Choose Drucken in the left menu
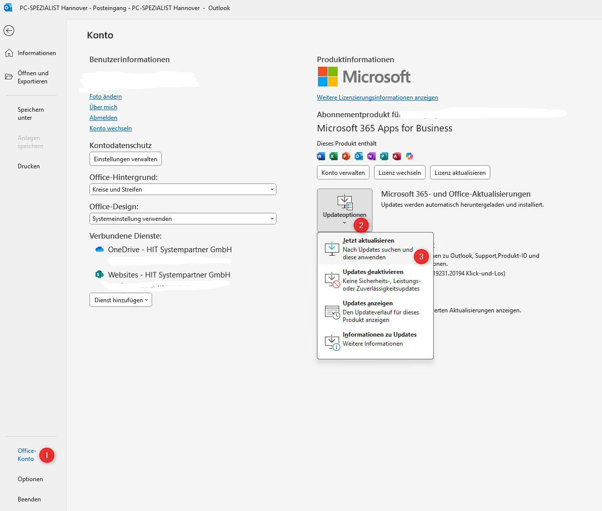The width and height of the screenshot is (602, 511). pyautogui.click(x=29, y=166)
